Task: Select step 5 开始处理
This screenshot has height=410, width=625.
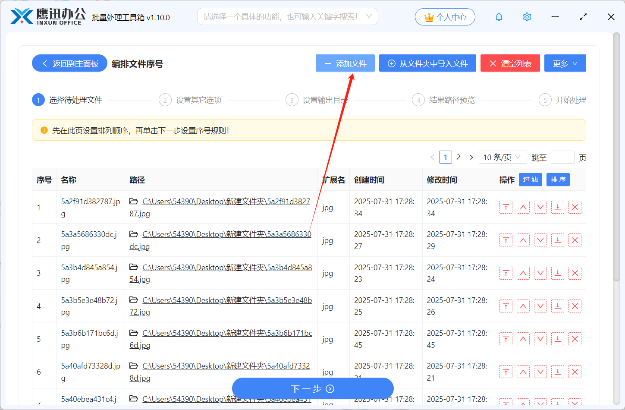Action: click(562, 100)
